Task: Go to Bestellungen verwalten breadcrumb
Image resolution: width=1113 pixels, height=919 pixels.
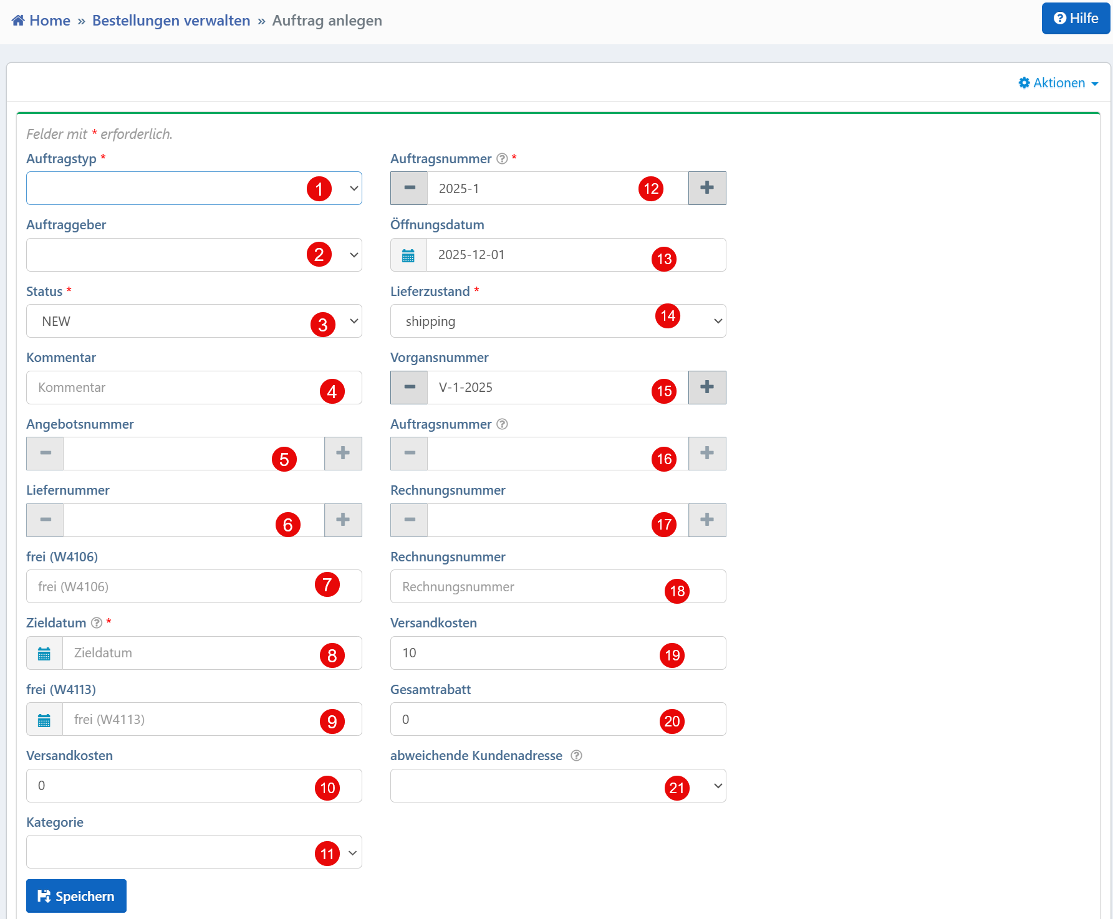Action: [x=171, y=21]
